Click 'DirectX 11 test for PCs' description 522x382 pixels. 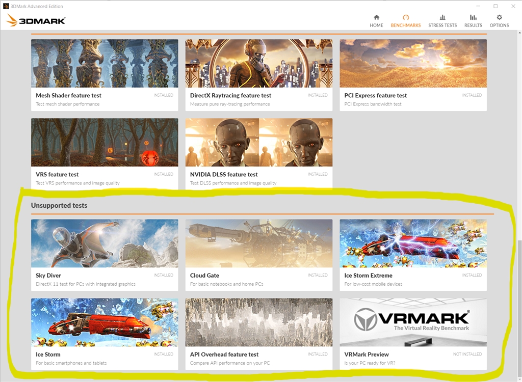[86, 284]
